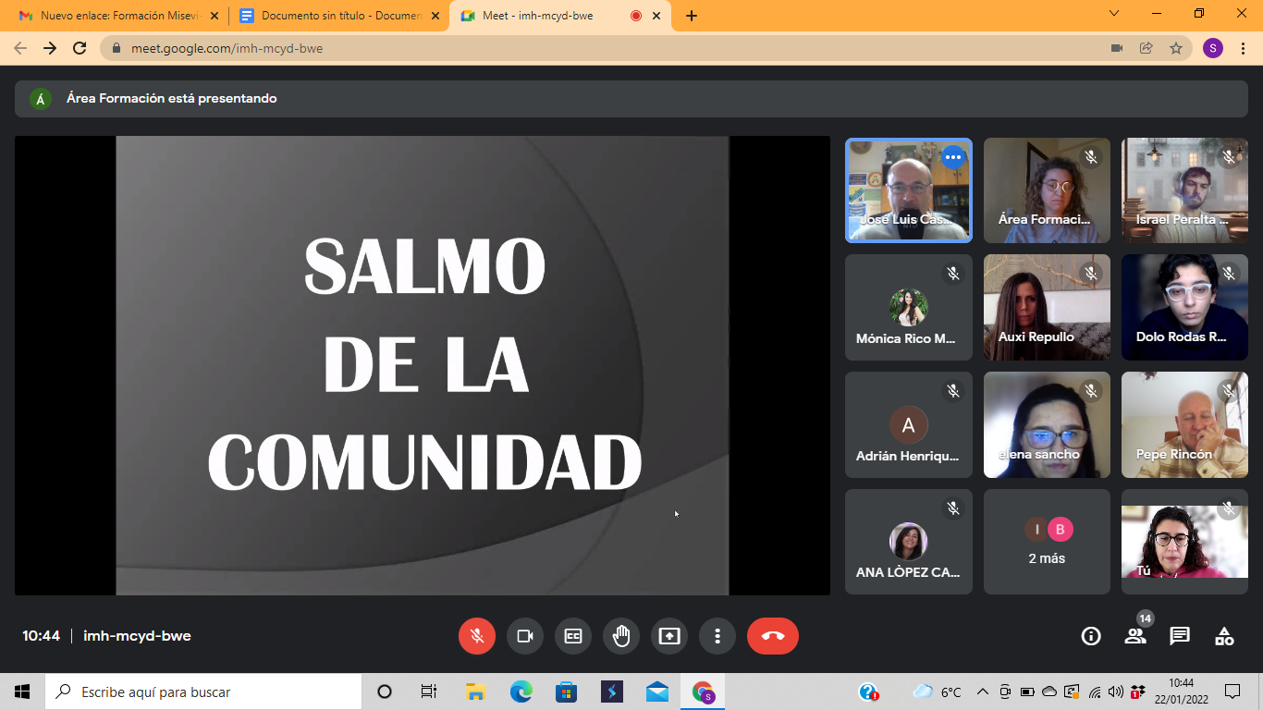Close the Meet browser tab

(x=658, y=16)
